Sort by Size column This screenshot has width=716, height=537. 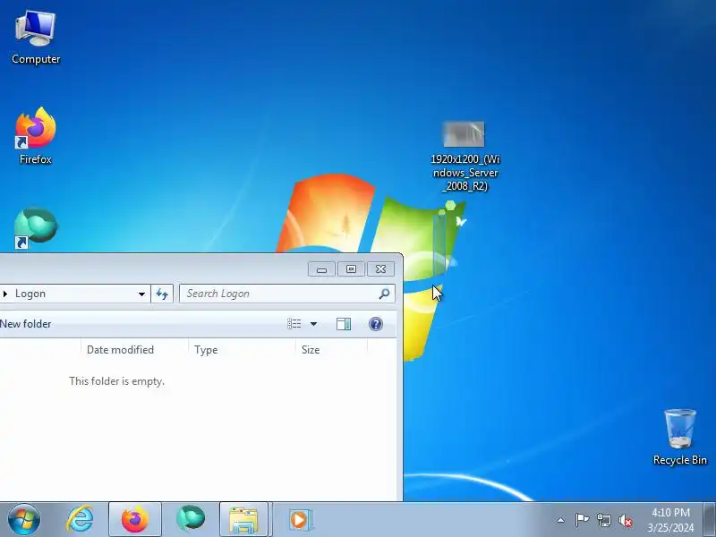(331, 350)
